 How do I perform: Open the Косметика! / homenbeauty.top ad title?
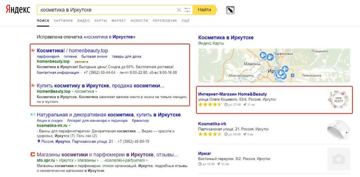(x=72, y=50)
